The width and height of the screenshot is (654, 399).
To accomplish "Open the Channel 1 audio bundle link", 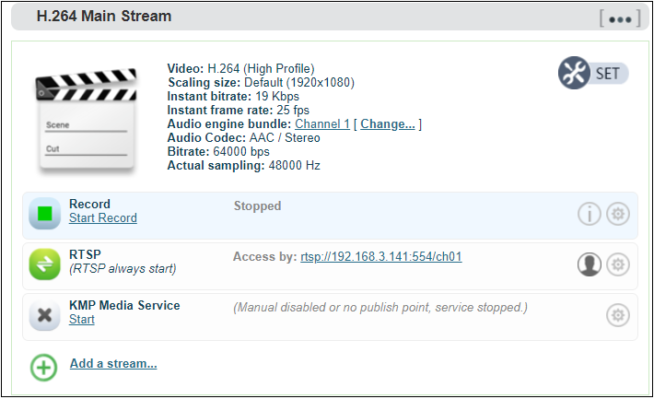I will coord(322,124).
